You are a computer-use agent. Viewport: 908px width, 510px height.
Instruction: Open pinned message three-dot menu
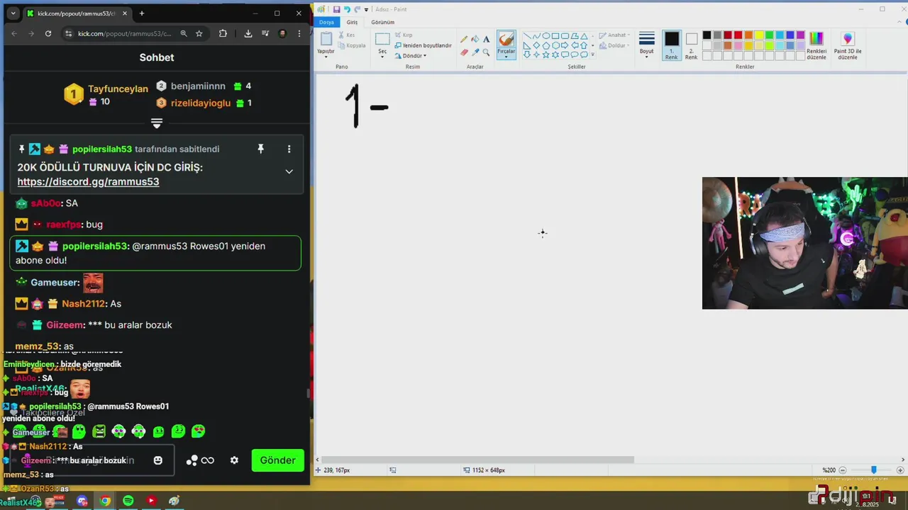click(x=289, y=149)
